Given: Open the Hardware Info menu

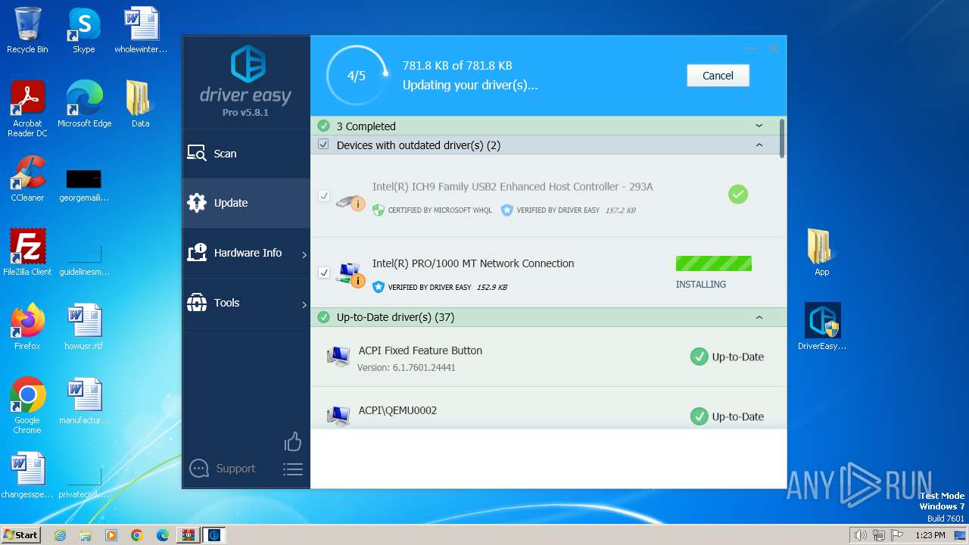Looking at the screenshot, I should [x=246, y=253].
